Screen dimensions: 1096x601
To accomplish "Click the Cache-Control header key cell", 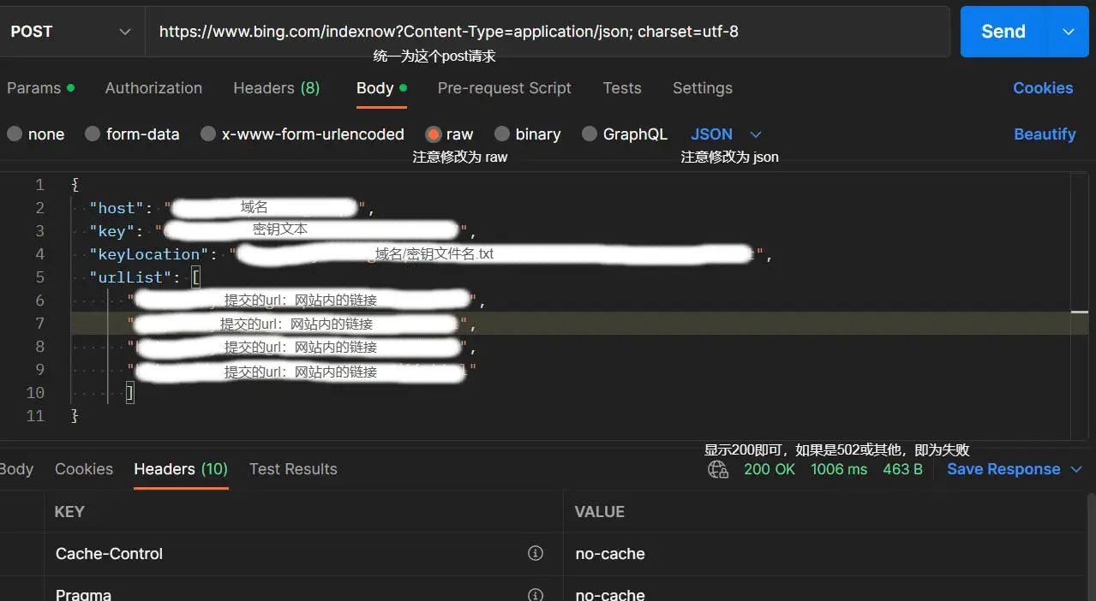I will coord(303,554).
